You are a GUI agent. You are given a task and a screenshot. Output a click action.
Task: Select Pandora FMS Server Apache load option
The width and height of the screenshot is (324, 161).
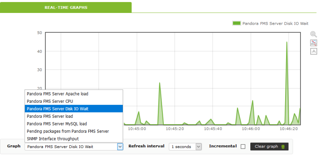(x=74, y=94)
